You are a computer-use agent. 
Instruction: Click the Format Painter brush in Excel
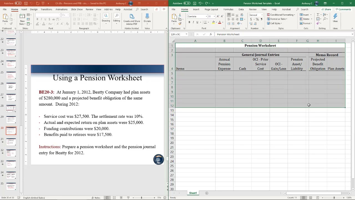pos(180,24)
